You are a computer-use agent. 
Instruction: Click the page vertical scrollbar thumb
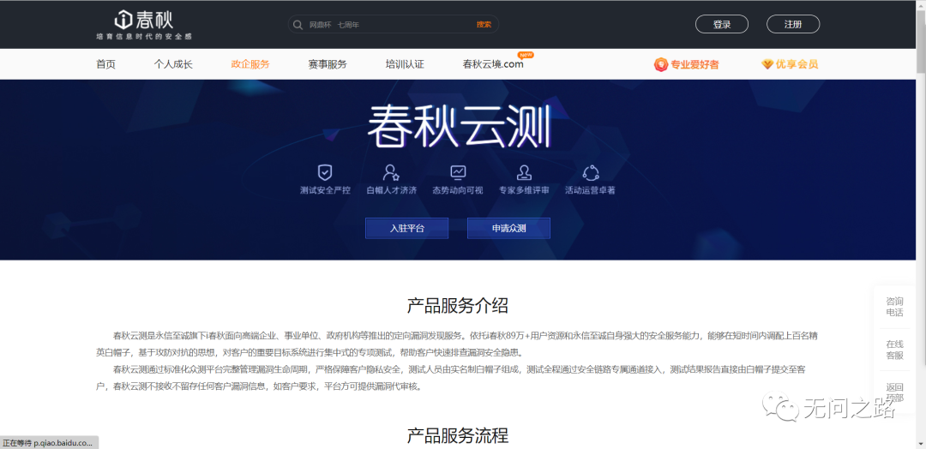point(921,40)
